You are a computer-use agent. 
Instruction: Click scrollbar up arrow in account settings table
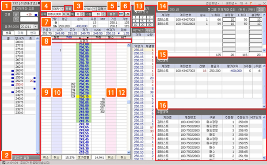(264, 15)
